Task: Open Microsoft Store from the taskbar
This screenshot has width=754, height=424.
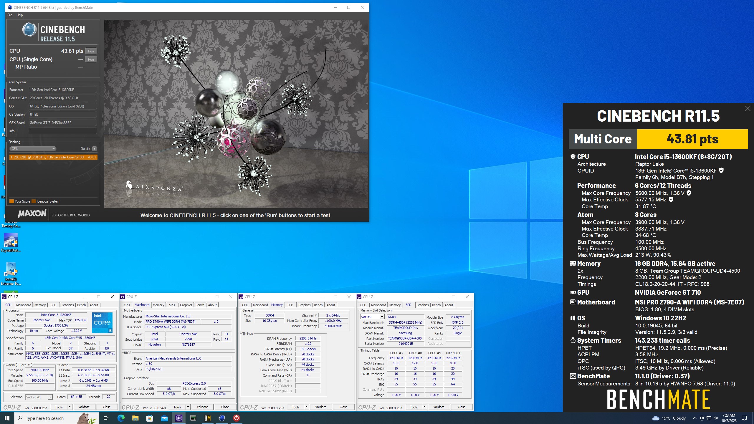Action: (x=150, y=418)
